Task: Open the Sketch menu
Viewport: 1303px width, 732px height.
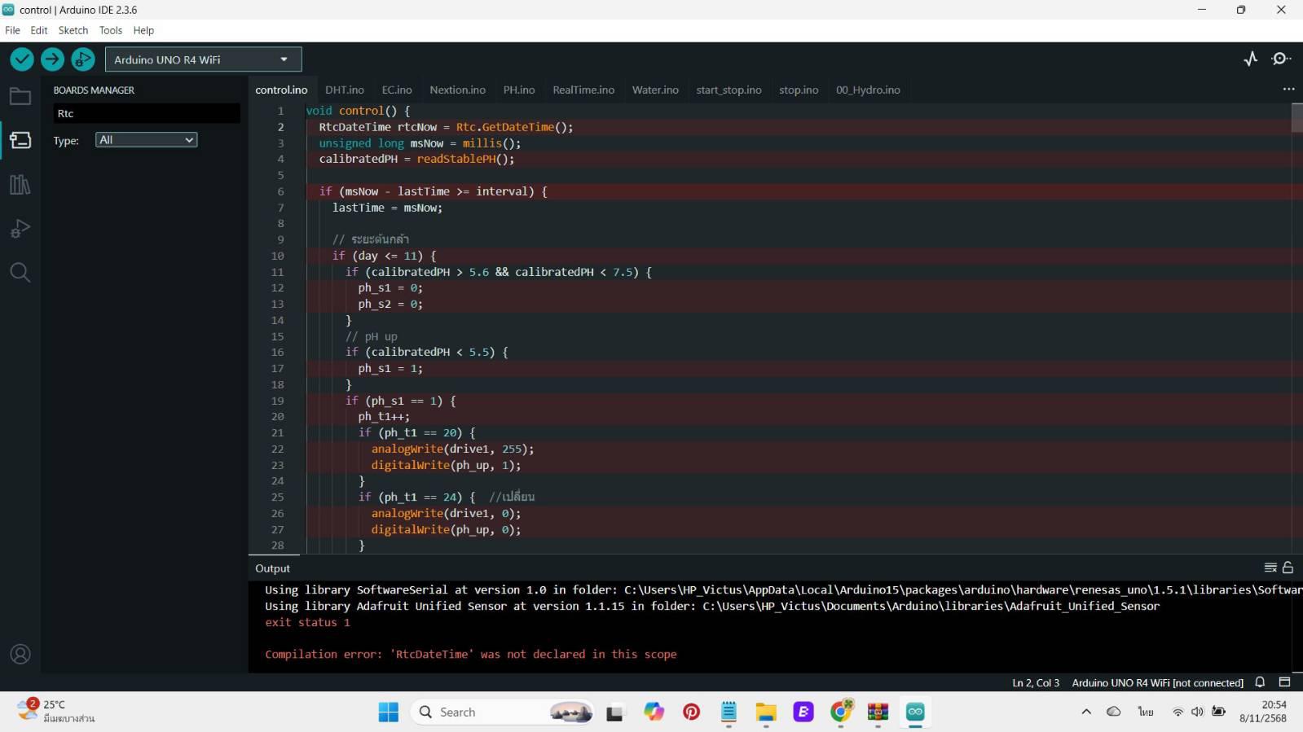Action: (x=73, y=30)
